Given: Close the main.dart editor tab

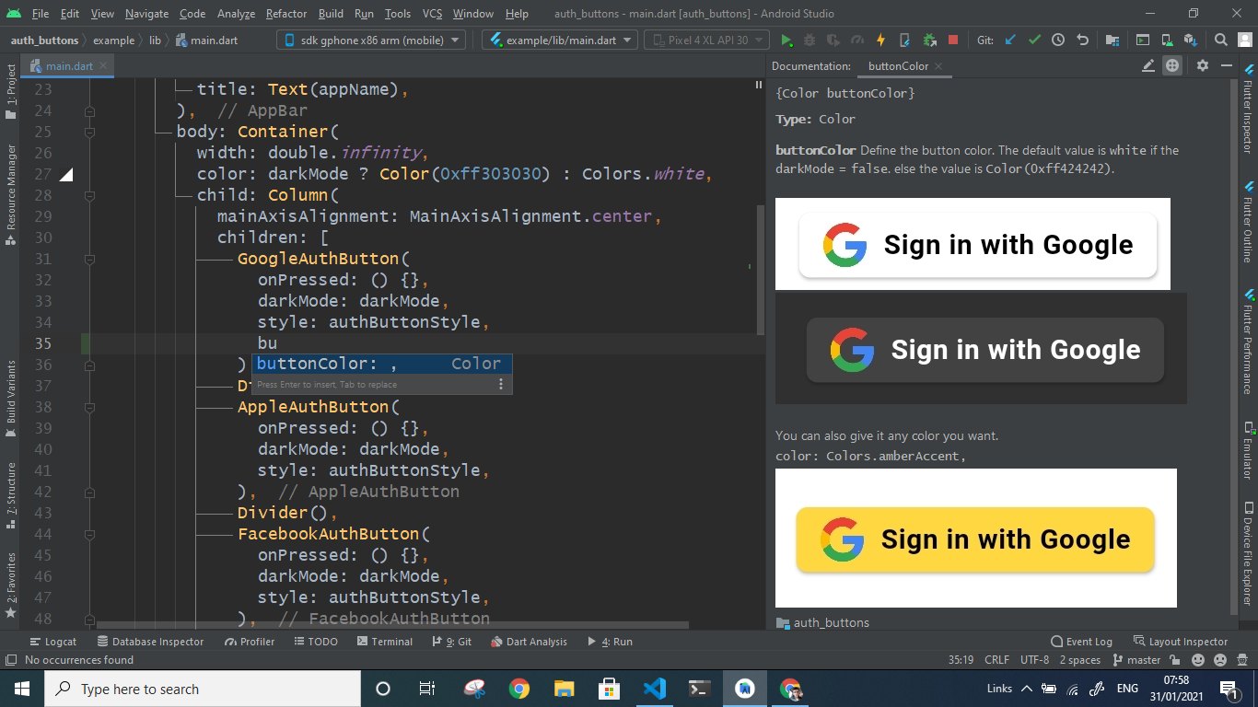Looking at the screenshot, I should point(104,66).
